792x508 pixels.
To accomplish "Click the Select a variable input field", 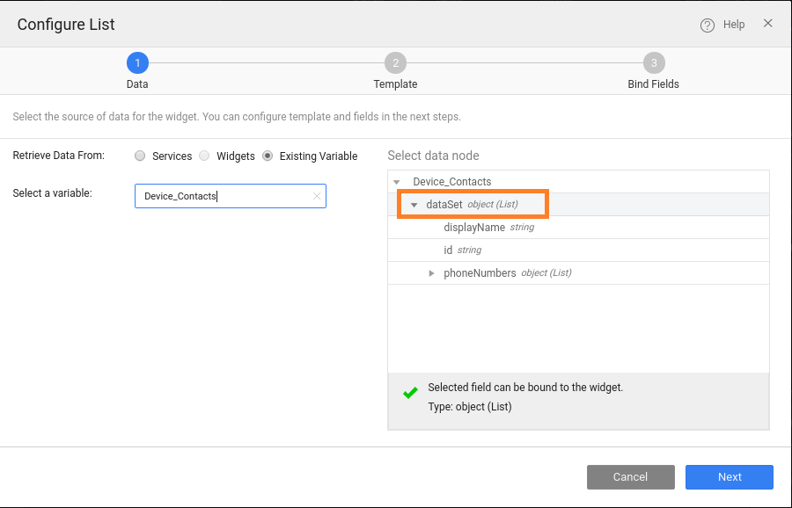I will coord(224,196).
